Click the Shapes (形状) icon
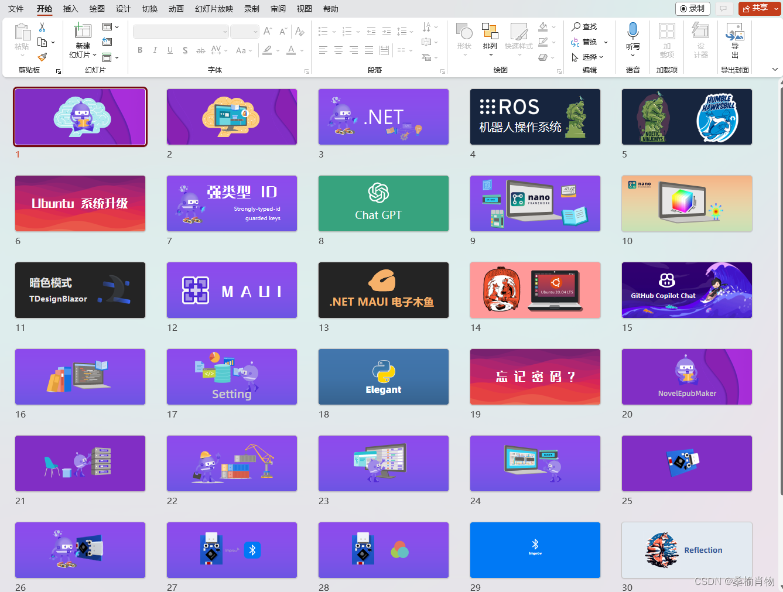The height and width of the screenshot is (592, 783). tap(464, 32)
